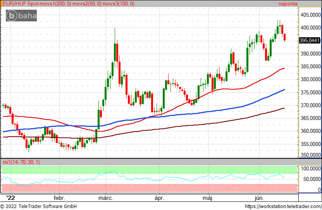Click the 350,0000 price axis label
This screenshot has width=322, height=210.
coord(310,155)
